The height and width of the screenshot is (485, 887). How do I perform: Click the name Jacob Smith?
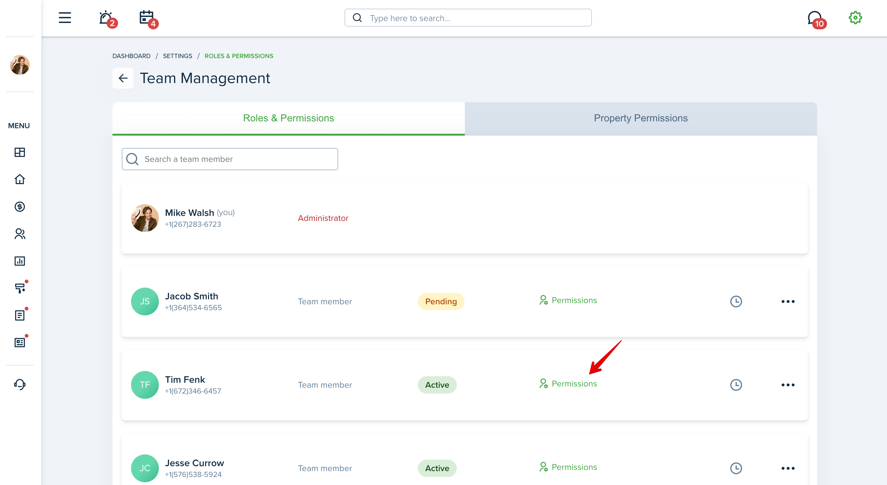pyautogui.click(x=191, y=296)
